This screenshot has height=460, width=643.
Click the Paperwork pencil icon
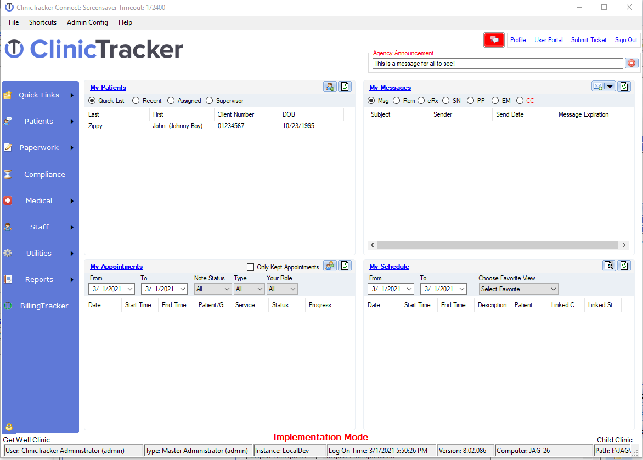pyautogui.click(x=7, y=148)
